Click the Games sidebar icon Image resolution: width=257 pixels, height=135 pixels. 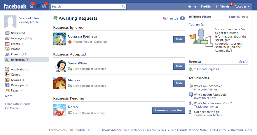coord(7,75)
